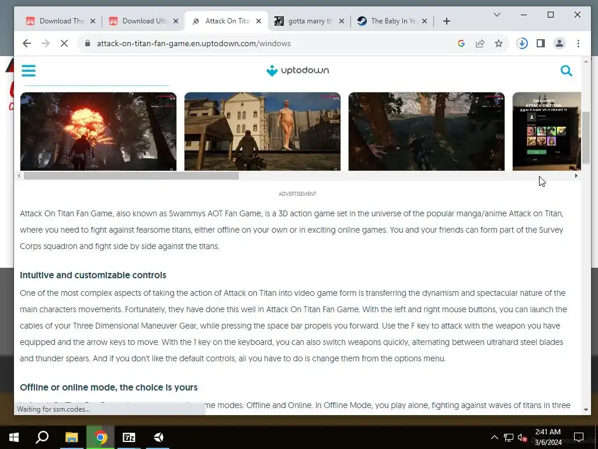Close the 'gotta marry th' tab
The height and width of the screenshot is (449, 598).
tap(341, 21)
